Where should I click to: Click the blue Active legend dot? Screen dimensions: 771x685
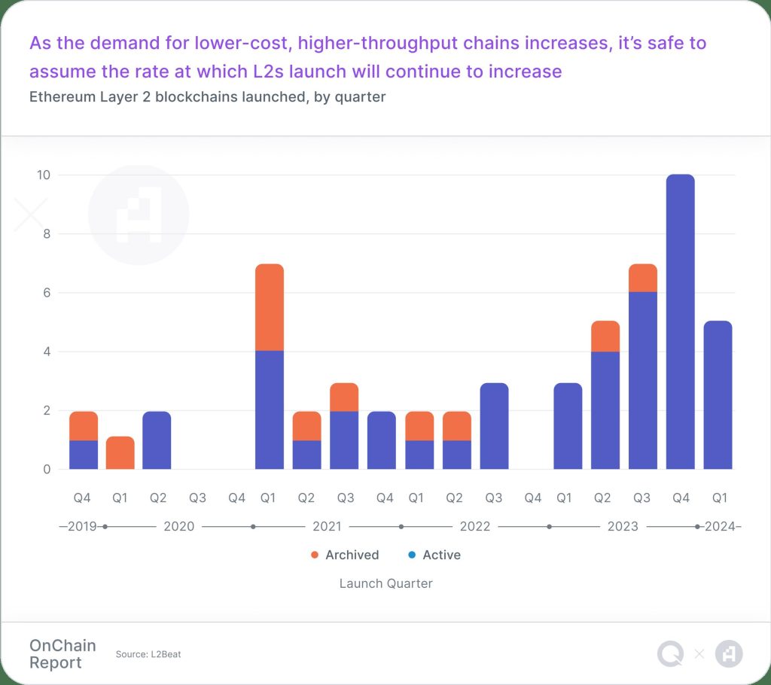(x=412, y=556)
